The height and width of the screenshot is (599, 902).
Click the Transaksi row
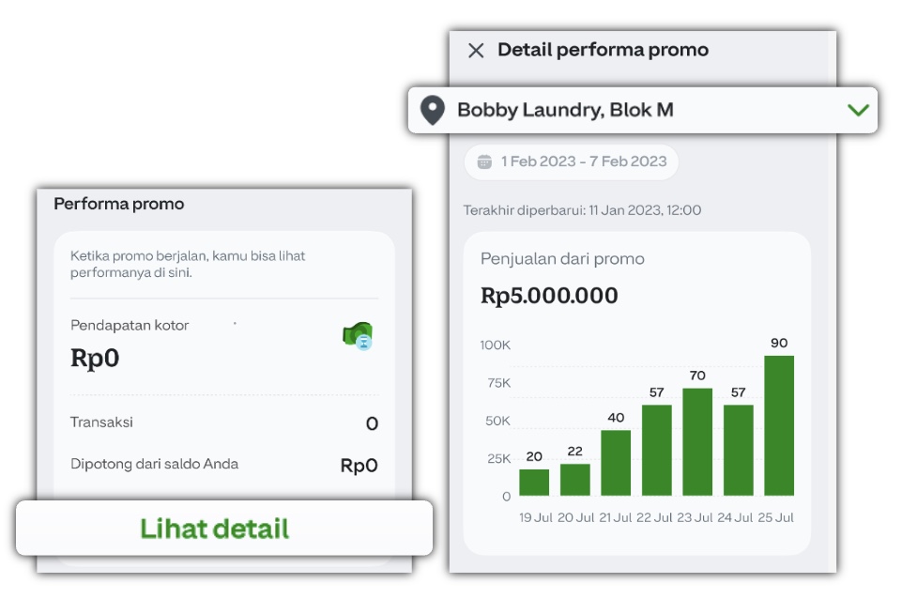[x=224, y=422]
